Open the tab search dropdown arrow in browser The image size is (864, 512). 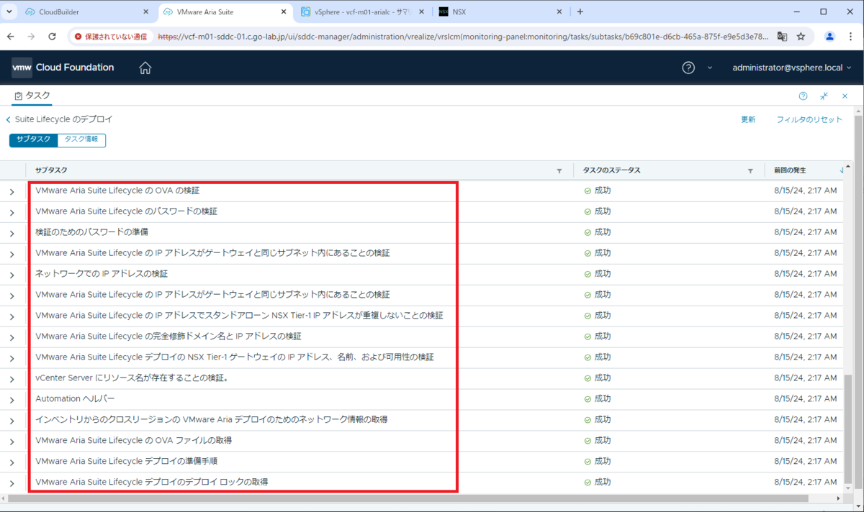pos(11,12)
